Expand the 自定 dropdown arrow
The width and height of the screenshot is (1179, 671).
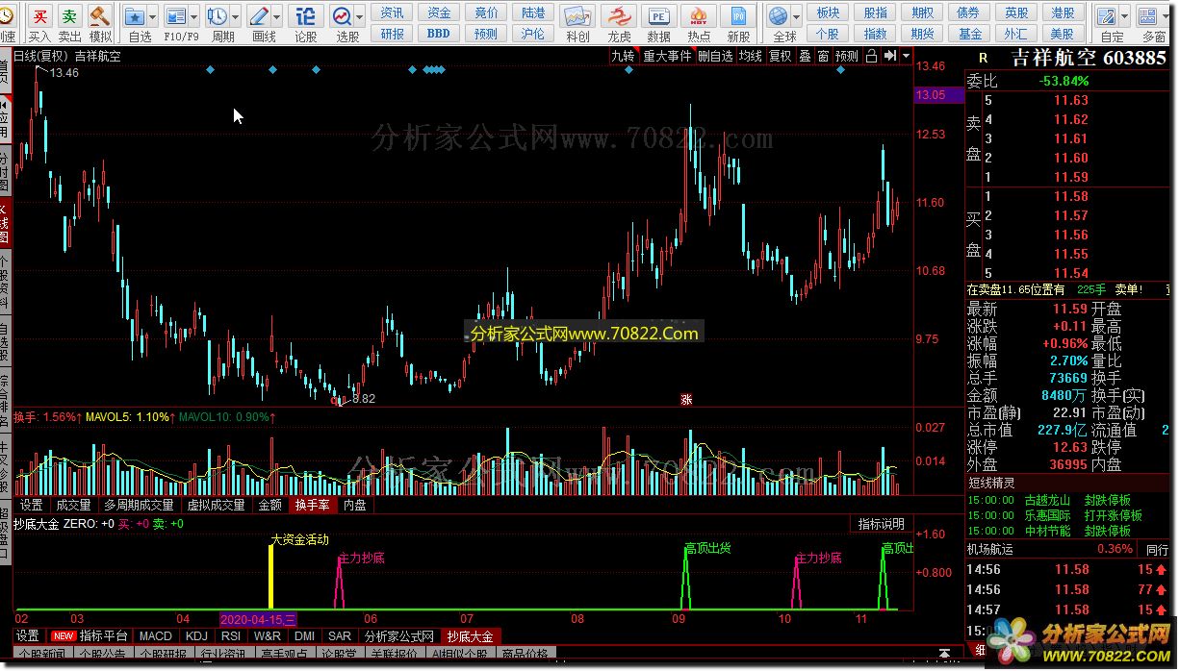(x=1124, y=16)
